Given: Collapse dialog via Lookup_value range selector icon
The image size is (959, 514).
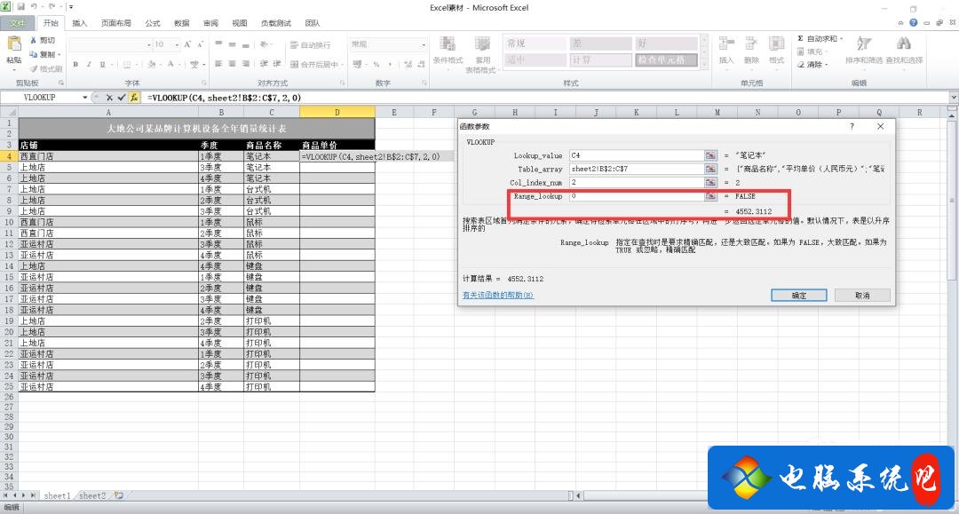Looking at the screenshot, I should click(710, 155).
